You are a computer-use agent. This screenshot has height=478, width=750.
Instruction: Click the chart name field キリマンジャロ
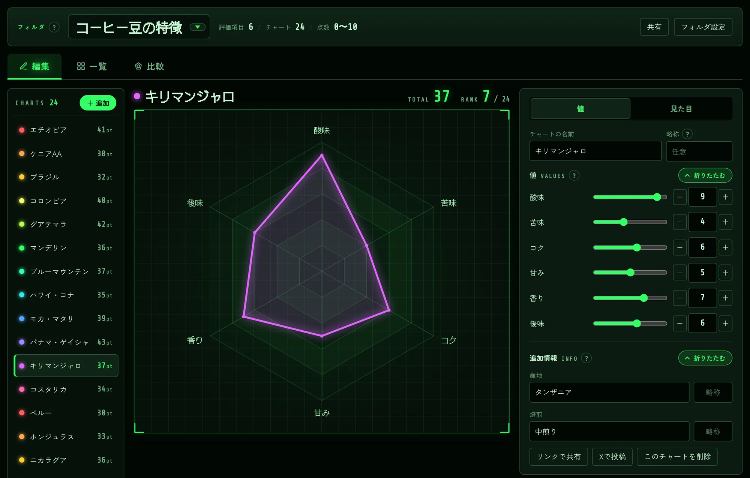595,151
